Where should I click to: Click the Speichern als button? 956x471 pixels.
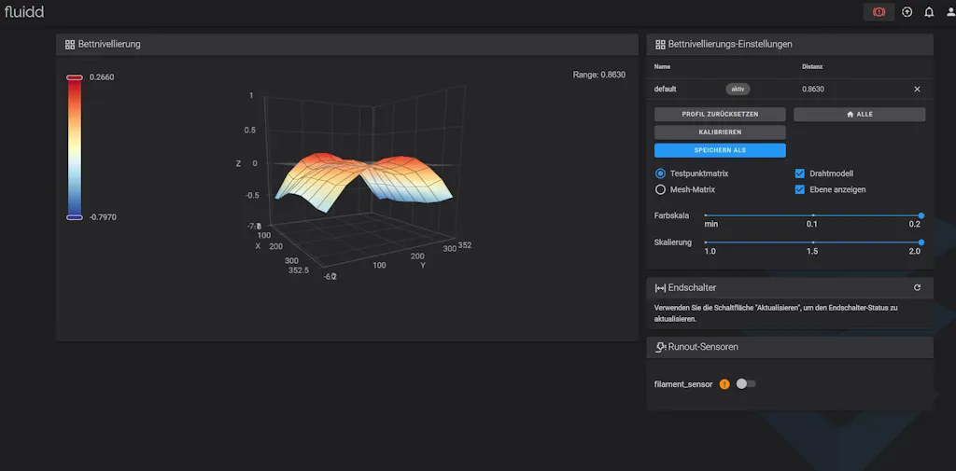(x=720, y=150)
